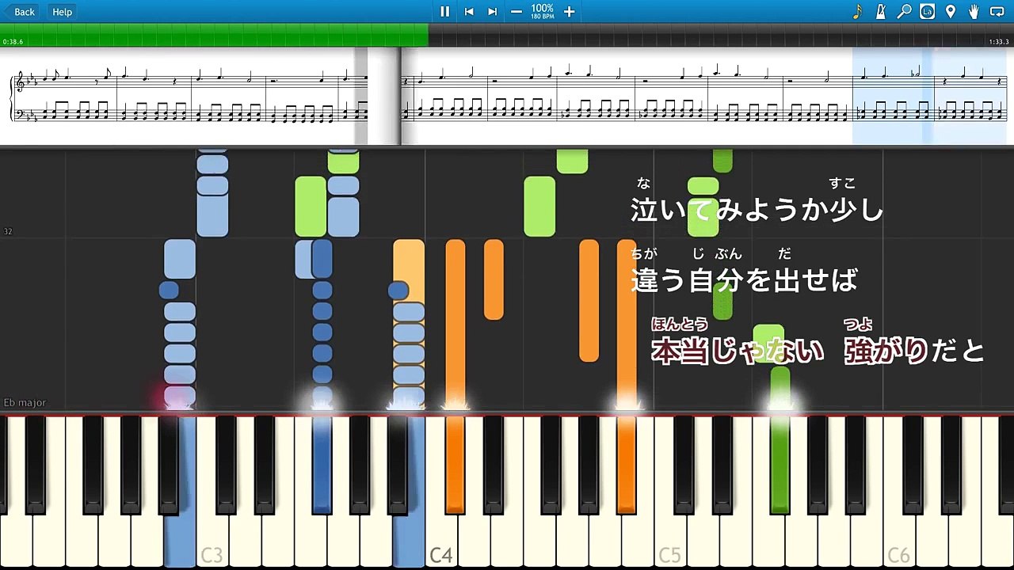Open the Help menu
Viewport: 1014px width, 570px height.
point(63,12)
